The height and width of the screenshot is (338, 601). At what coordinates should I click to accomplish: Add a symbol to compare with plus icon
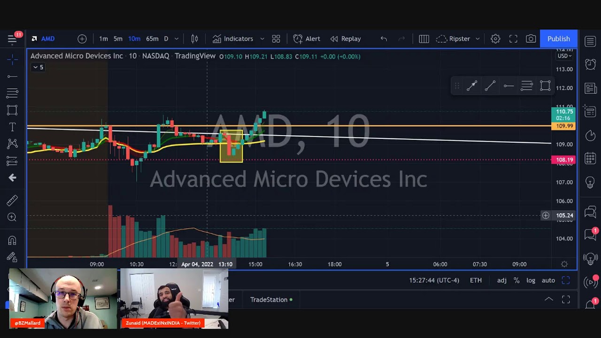[82, 39]
